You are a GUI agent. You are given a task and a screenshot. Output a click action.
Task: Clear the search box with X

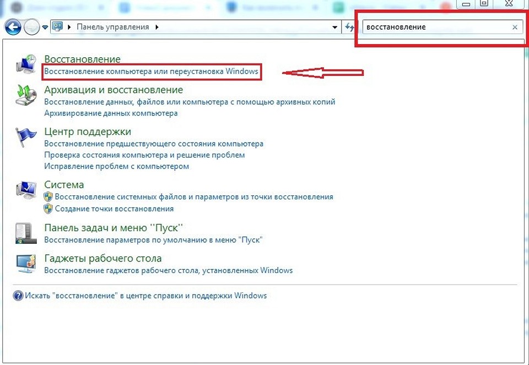click(515, 28)
